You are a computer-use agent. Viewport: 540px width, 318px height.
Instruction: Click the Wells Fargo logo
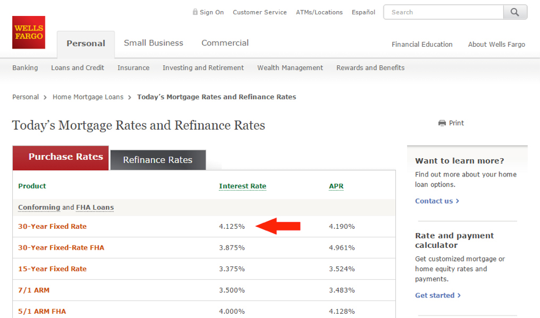28,33
